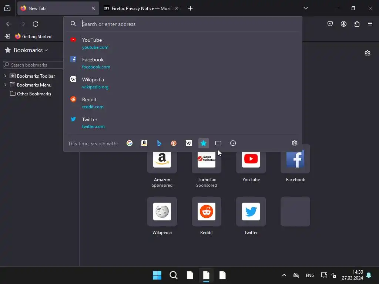Select the Bookmarks star search mode

pos(204,143)
